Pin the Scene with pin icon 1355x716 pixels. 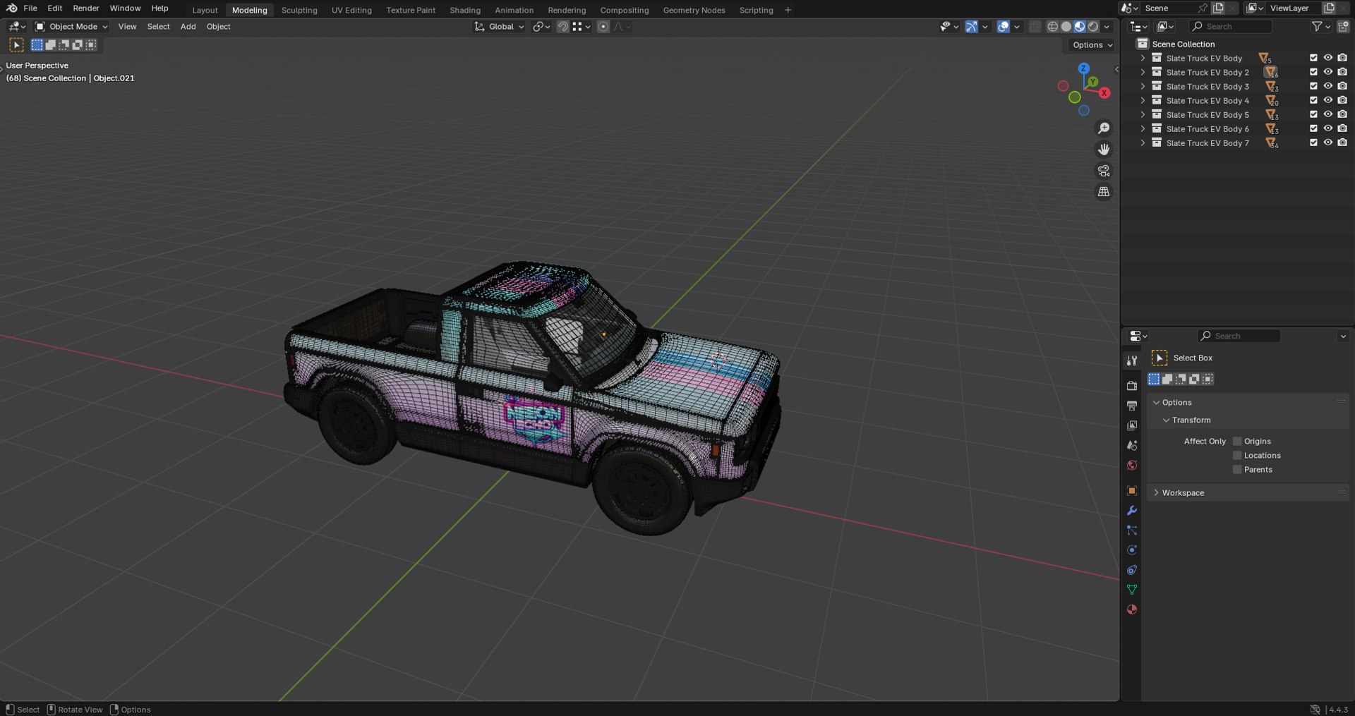[1203, 8]
